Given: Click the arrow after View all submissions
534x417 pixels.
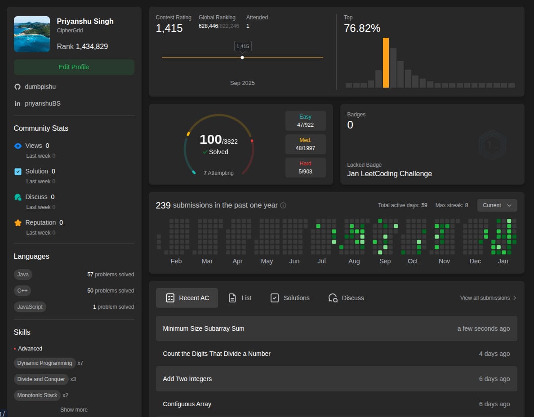Looking at the screenshot, I should tap(515, 298).
